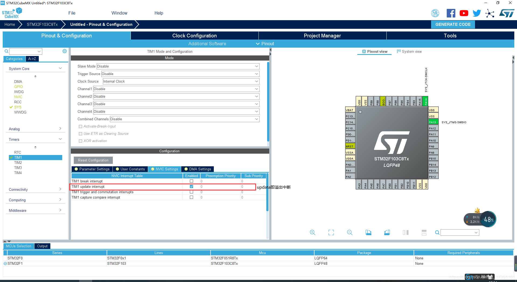Open the File menu
This screenshot has width=517, height=282.
click(x=72, y=13)
